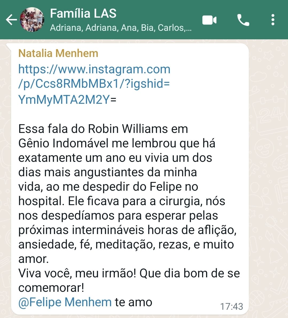Start a video call with the group
The image size is (288, 318).
(209, 20)
